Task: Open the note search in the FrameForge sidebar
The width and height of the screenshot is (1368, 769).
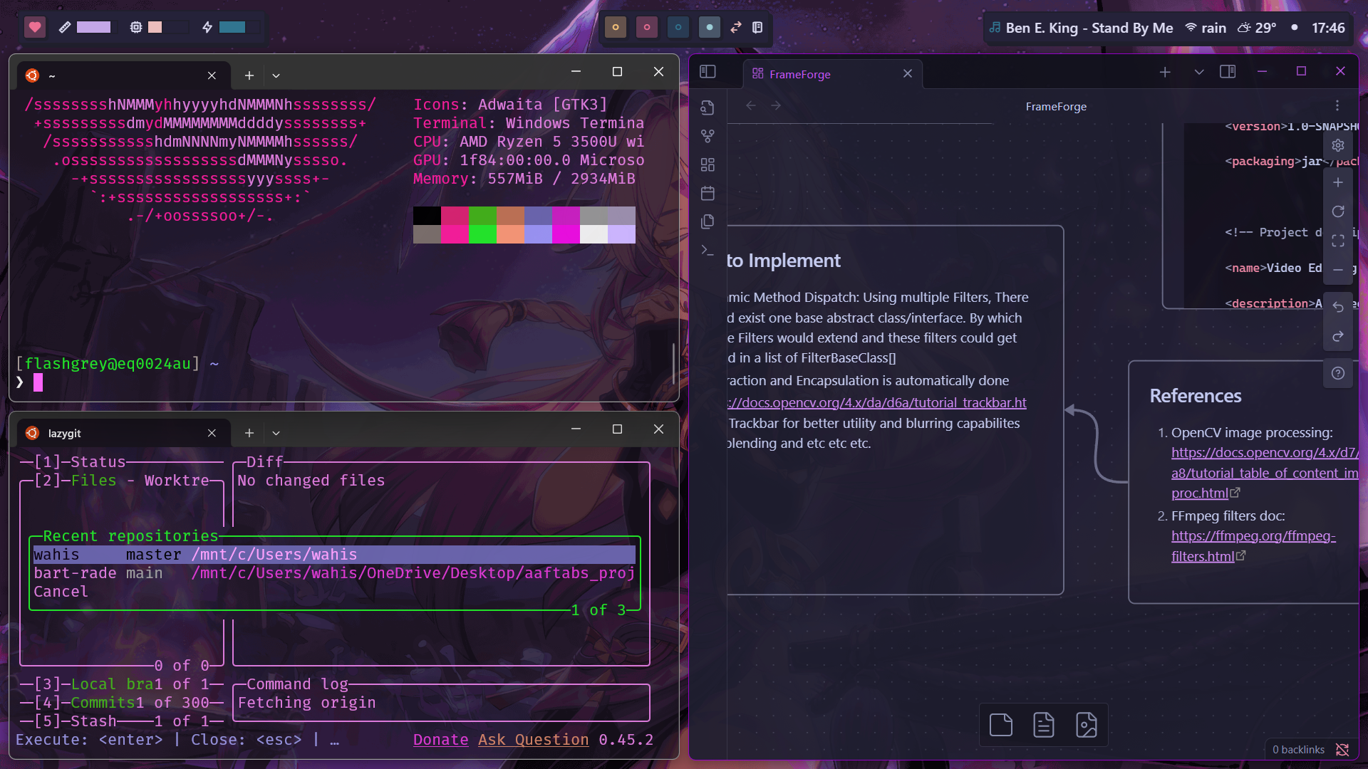Action: click(708, 108)
